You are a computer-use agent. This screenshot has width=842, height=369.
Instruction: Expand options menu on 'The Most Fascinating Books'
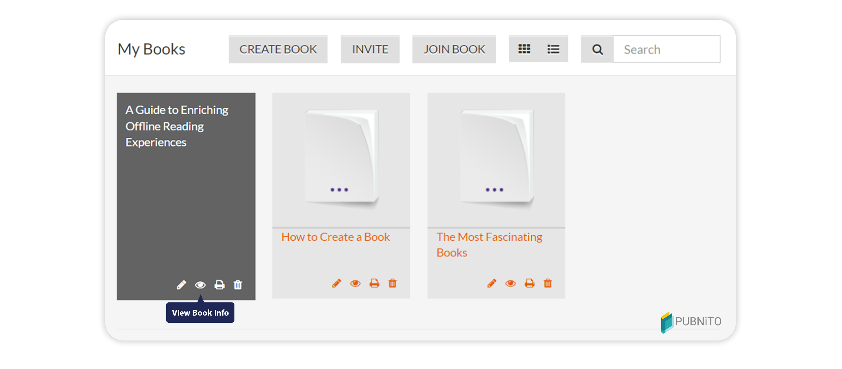pyautogui.click(x=494, y=190)
